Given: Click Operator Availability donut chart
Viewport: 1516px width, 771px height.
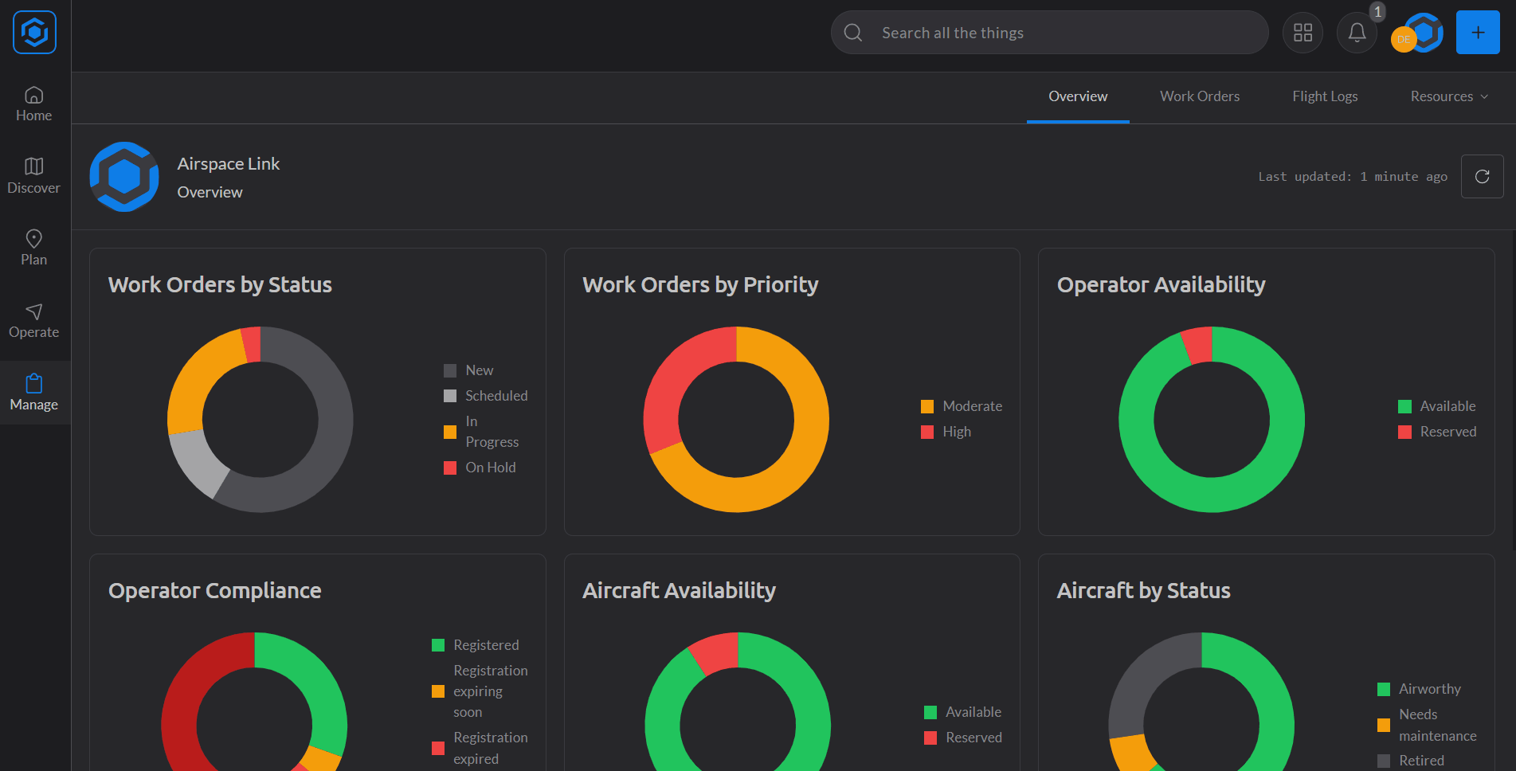Looking at the screenshot, I should click(x=1212, y=420).
